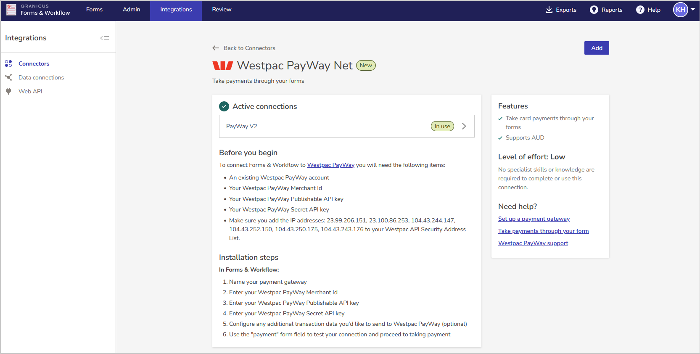Click the back arrow to Connectors
700x354 pixels.
point(216,48)
